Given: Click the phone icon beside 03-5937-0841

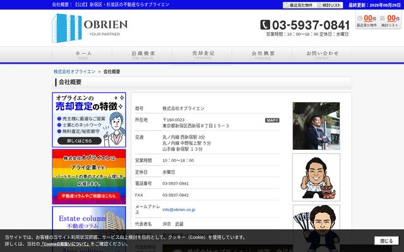Looking at the screenshot, I should pos(265,25).
